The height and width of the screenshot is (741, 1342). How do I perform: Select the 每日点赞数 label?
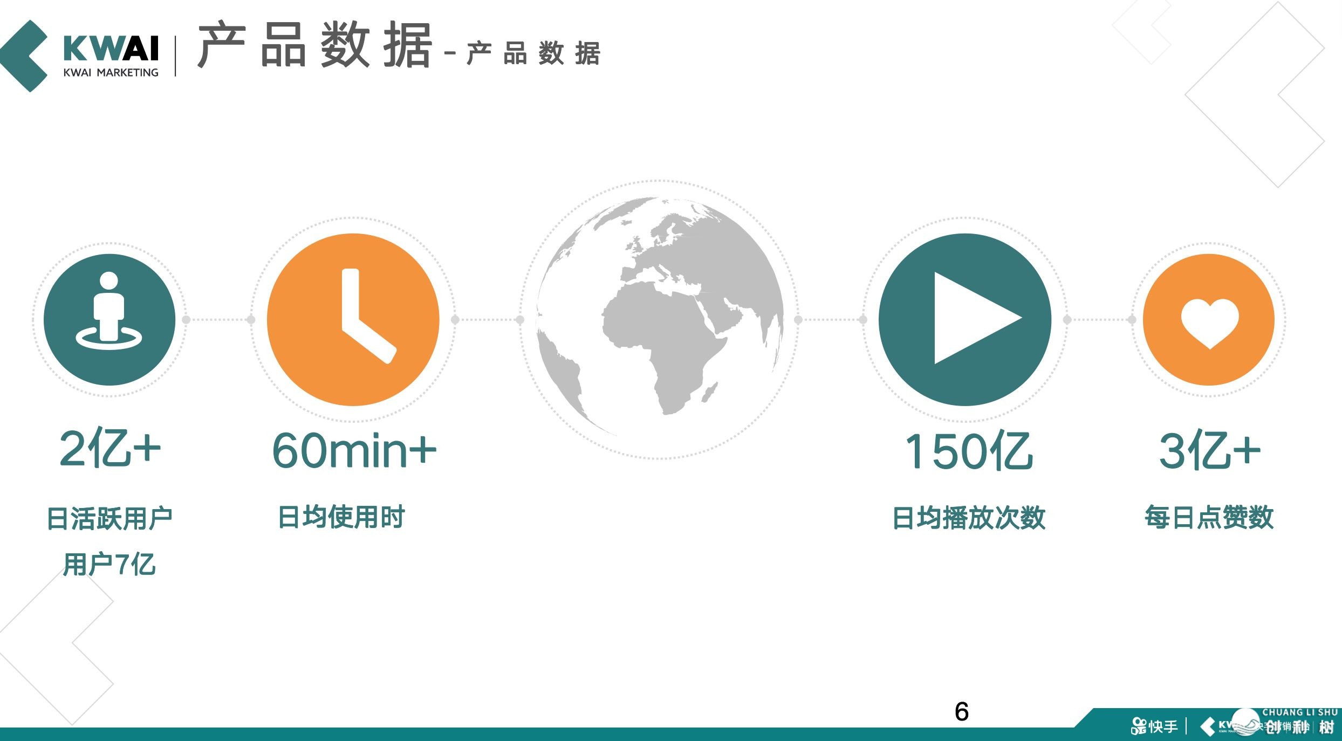click(x=1209, y=517)
